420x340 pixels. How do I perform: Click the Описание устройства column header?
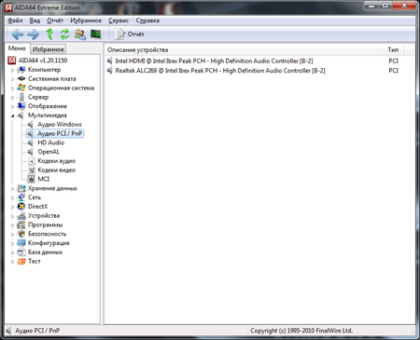pos(244,49)
